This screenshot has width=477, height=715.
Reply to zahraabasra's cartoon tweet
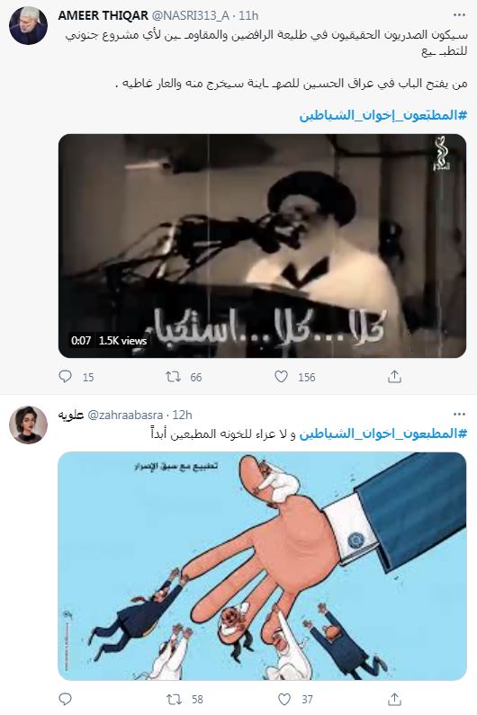66,699
